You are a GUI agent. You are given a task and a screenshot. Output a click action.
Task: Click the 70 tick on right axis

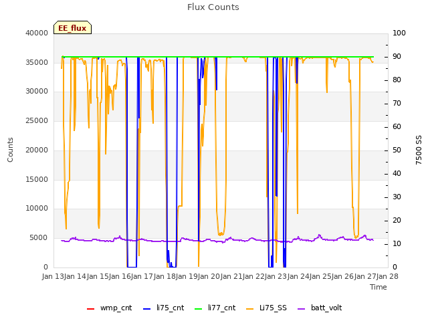pos(397,104)
